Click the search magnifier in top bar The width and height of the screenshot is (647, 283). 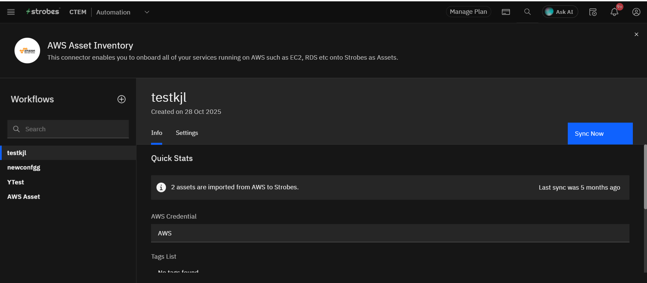click(527, 12)
